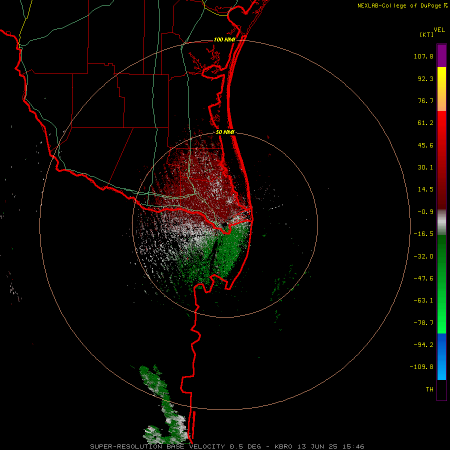Click the -32.0 velocity scale value
The width and height of the screenshot is (450, 450).
423,256
